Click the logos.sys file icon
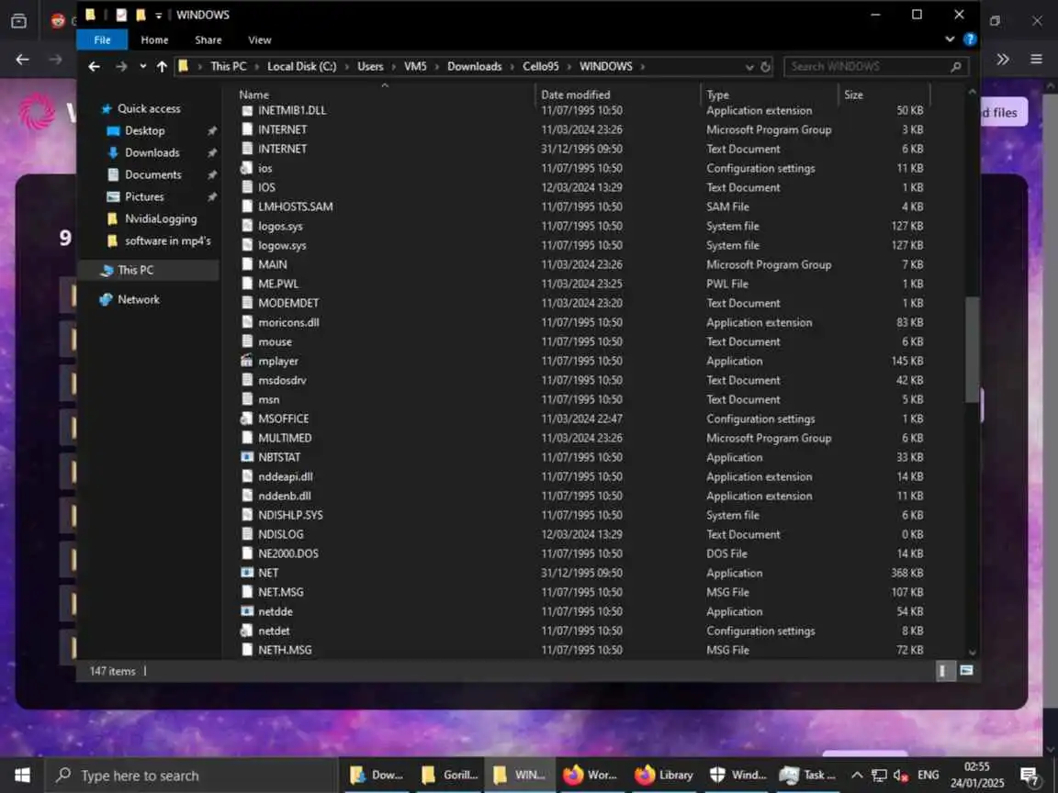This screenshot has width=1058, height=793. 247,226
